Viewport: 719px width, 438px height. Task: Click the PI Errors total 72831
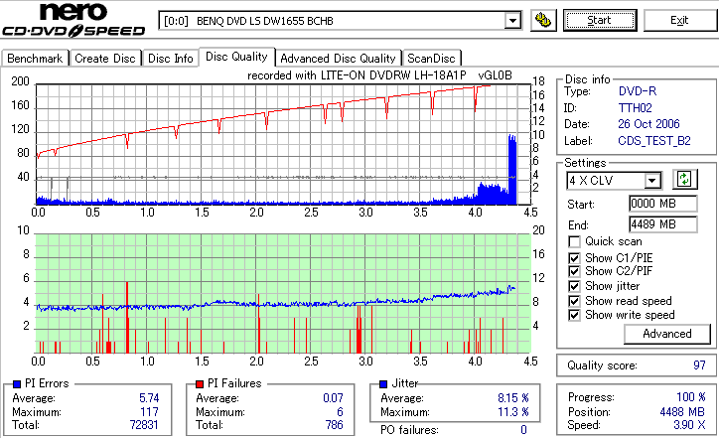[144, 425]
